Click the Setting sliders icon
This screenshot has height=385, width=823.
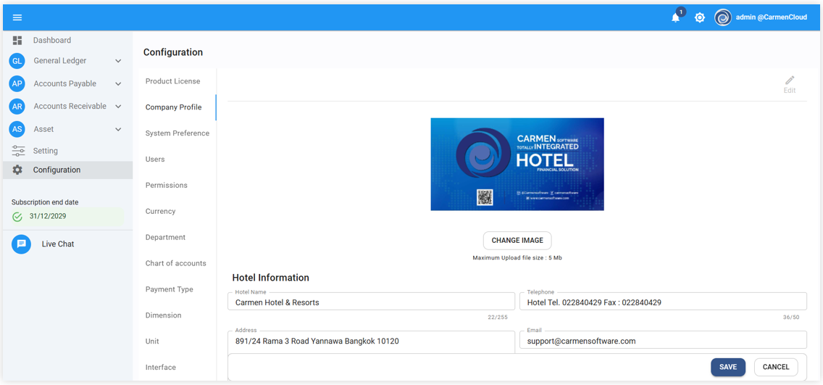click(x=17, y=151)
